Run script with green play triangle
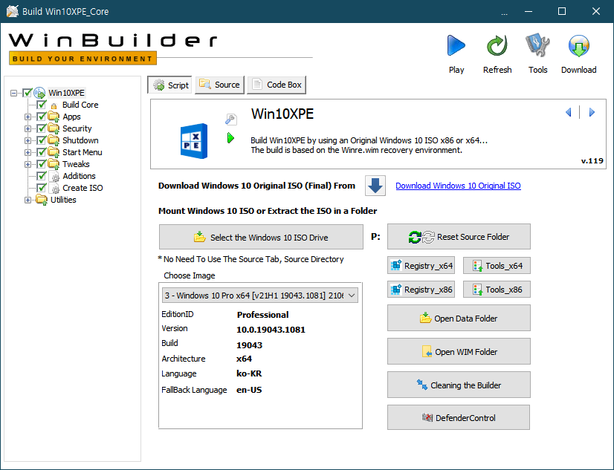Image resolution: width=614 pixels, height=470 pixels. tap(230, 137)
